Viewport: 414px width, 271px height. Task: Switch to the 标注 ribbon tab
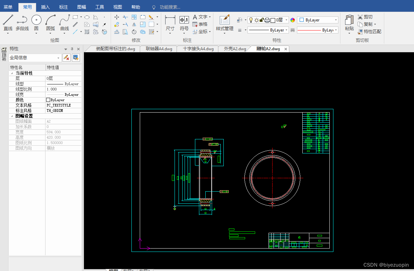click(64, 7)
